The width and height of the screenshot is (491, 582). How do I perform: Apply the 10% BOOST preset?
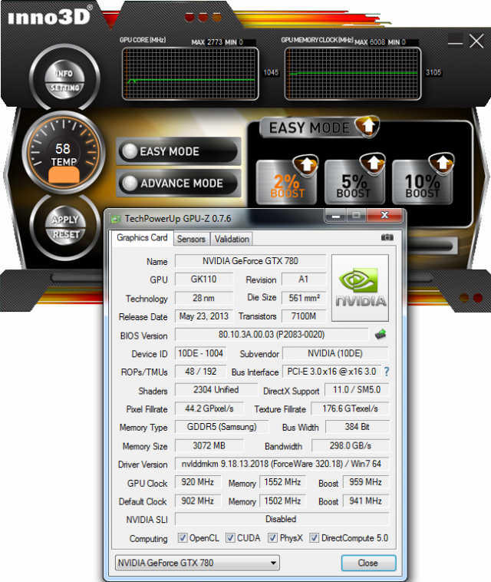[423, 182]
